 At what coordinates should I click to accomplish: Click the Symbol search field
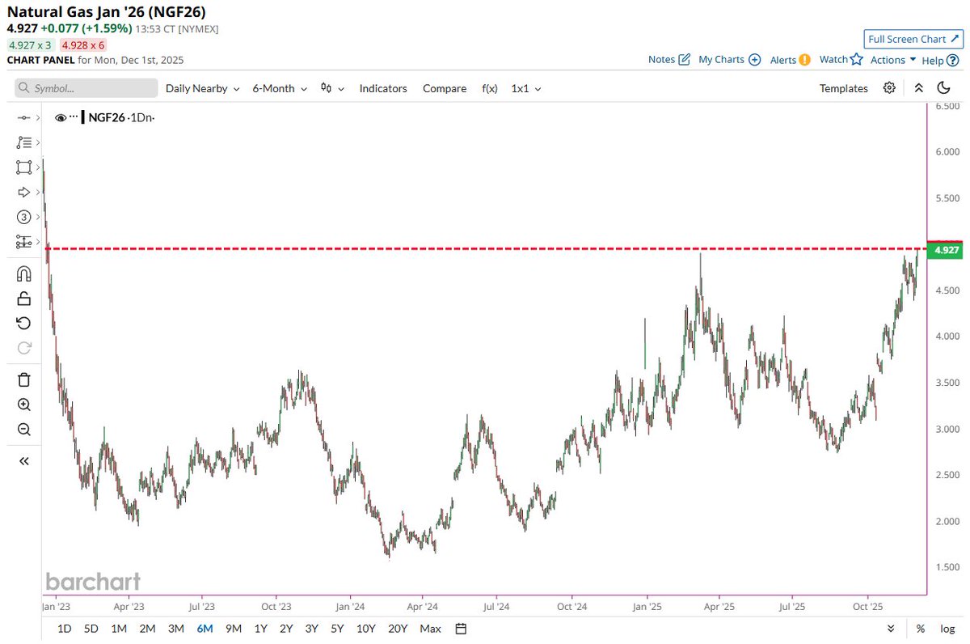85,87
